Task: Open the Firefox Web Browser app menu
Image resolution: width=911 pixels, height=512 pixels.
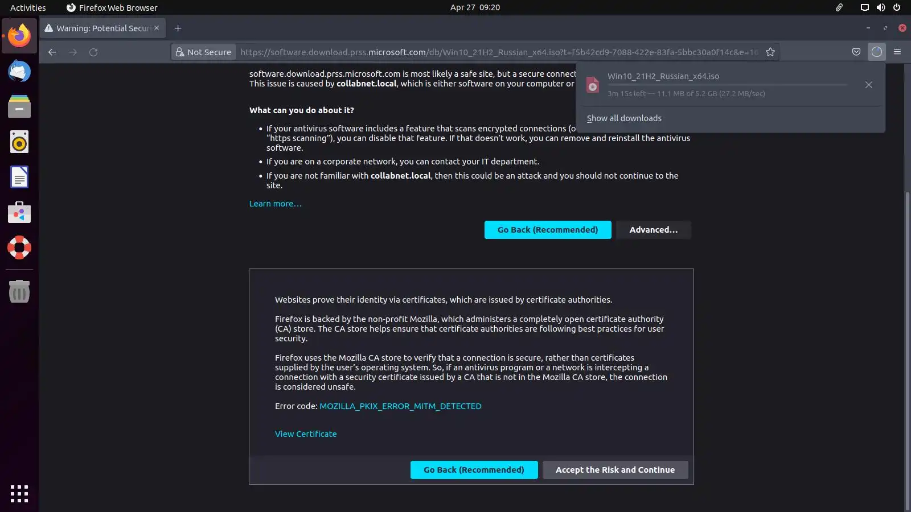Action: 112,7
